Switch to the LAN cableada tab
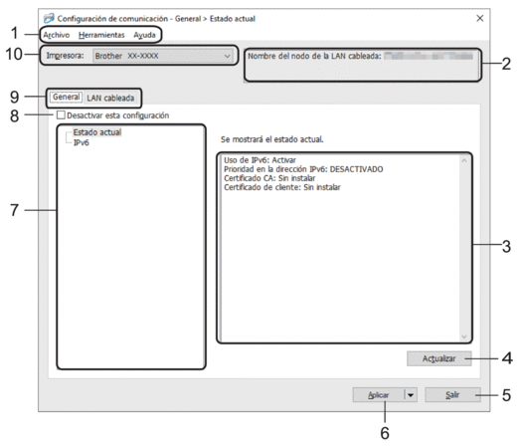 click(x=110, y=98)
